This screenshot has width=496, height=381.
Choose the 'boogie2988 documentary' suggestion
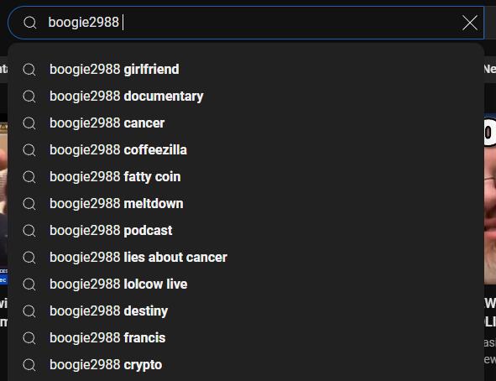point(246,97)
